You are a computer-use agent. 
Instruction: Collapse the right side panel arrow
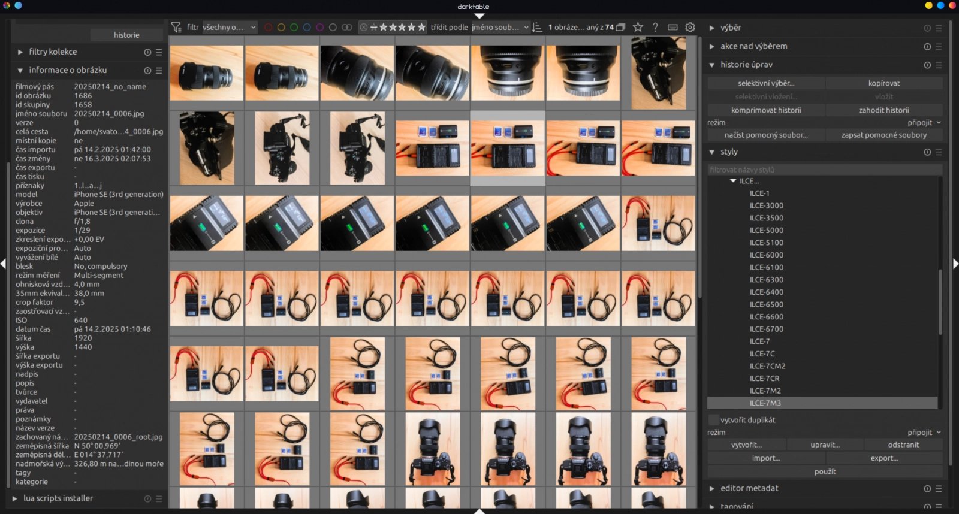pyautogui.click(x=955, y=263)
